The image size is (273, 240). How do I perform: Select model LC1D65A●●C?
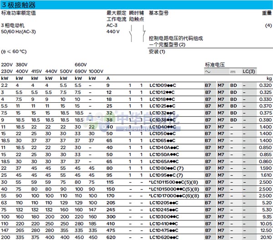pyautogui.click(x=164, y=161)
